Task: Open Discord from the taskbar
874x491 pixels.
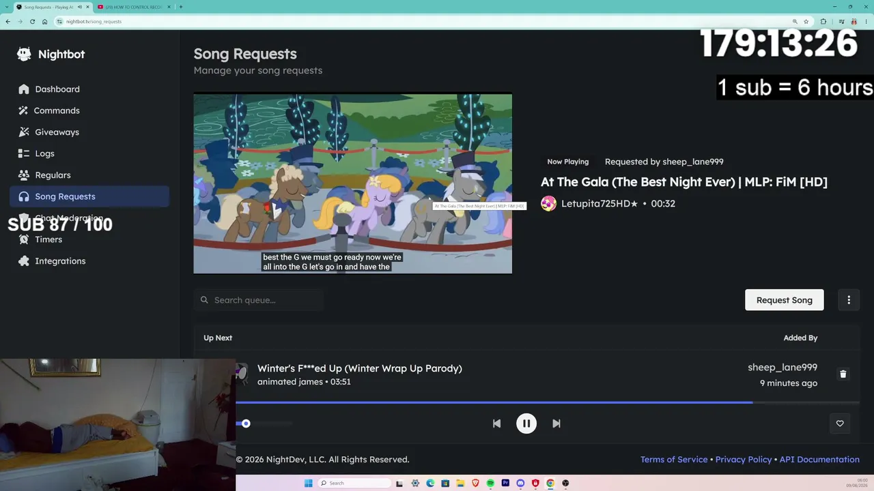Action: point(520,483)
